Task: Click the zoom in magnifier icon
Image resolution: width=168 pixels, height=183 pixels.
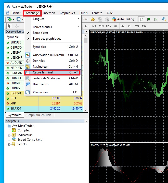Action: [x=164, y=19]
